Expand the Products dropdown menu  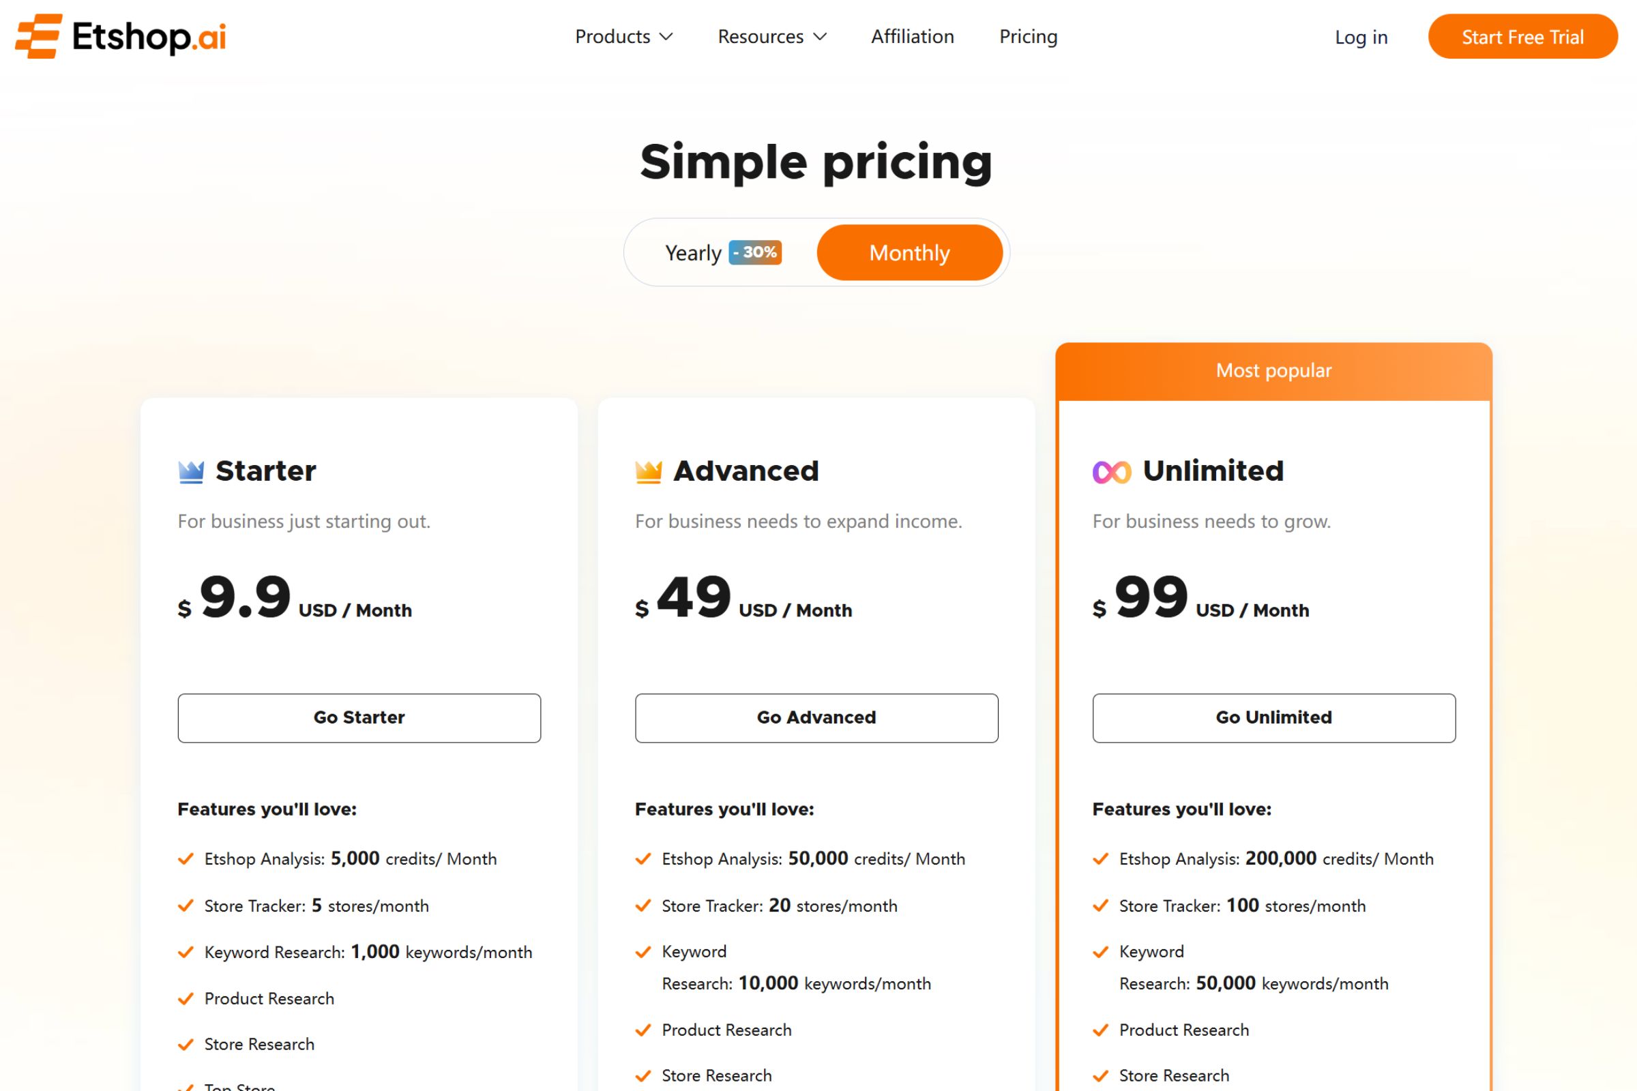point(613,36)
